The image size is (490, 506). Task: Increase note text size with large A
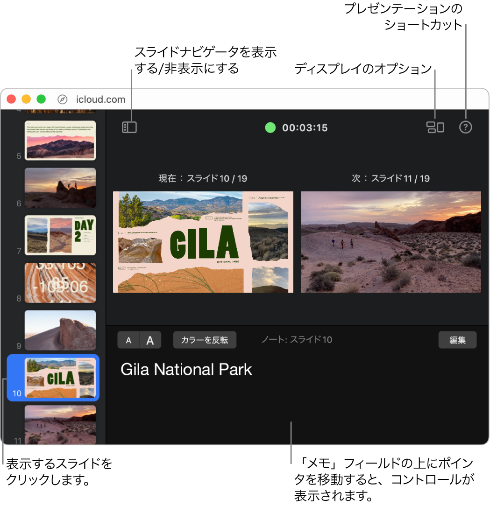coord(150,340)
